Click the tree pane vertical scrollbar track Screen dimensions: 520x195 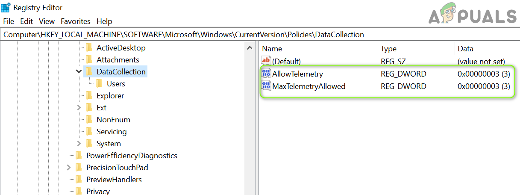[250, 124]
